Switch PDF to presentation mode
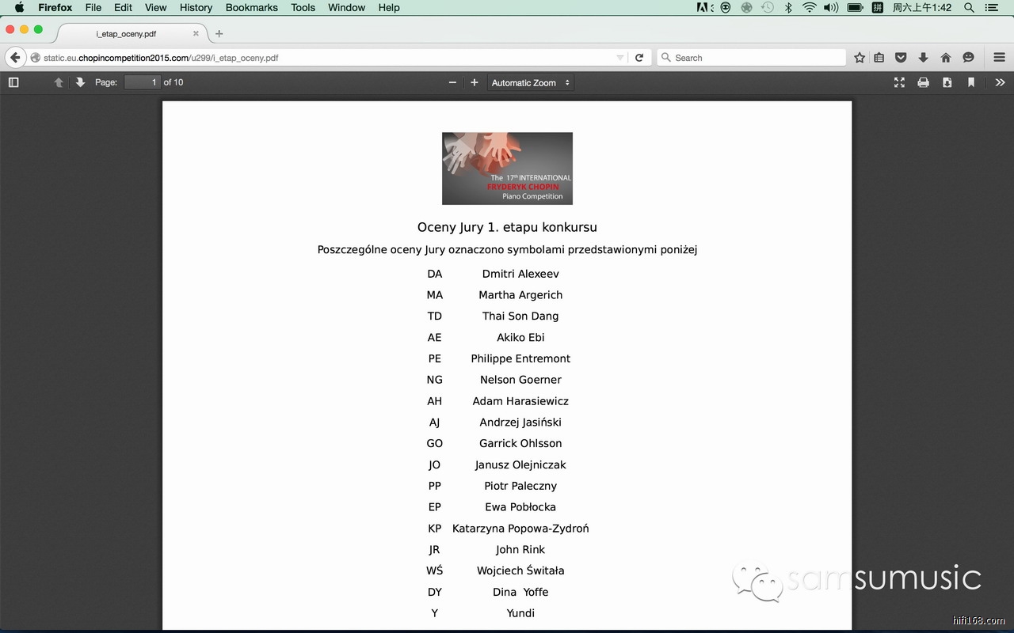Viewport: 1014px width, 633px height. [899, 82]
